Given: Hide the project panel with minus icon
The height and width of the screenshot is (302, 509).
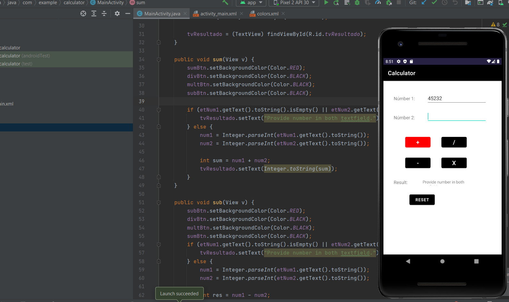Looking at the screenshot, I should point(127,13).
